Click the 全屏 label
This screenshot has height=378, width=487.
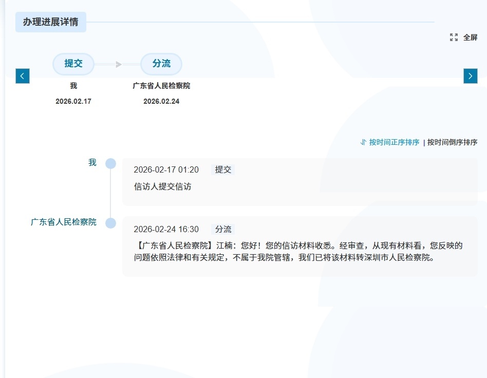coord(470,37)
